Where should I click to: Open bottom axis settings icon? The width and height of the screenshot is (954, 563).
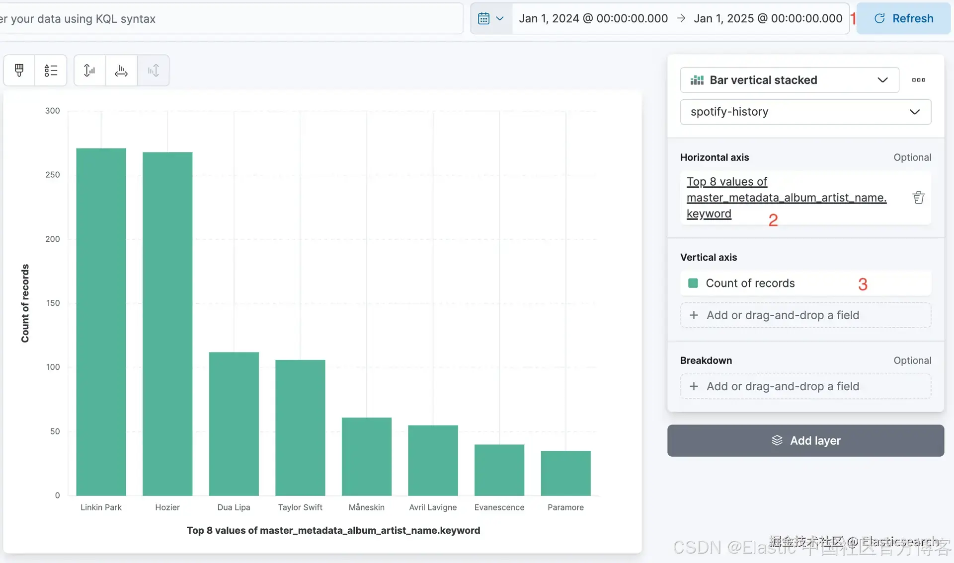121,70
